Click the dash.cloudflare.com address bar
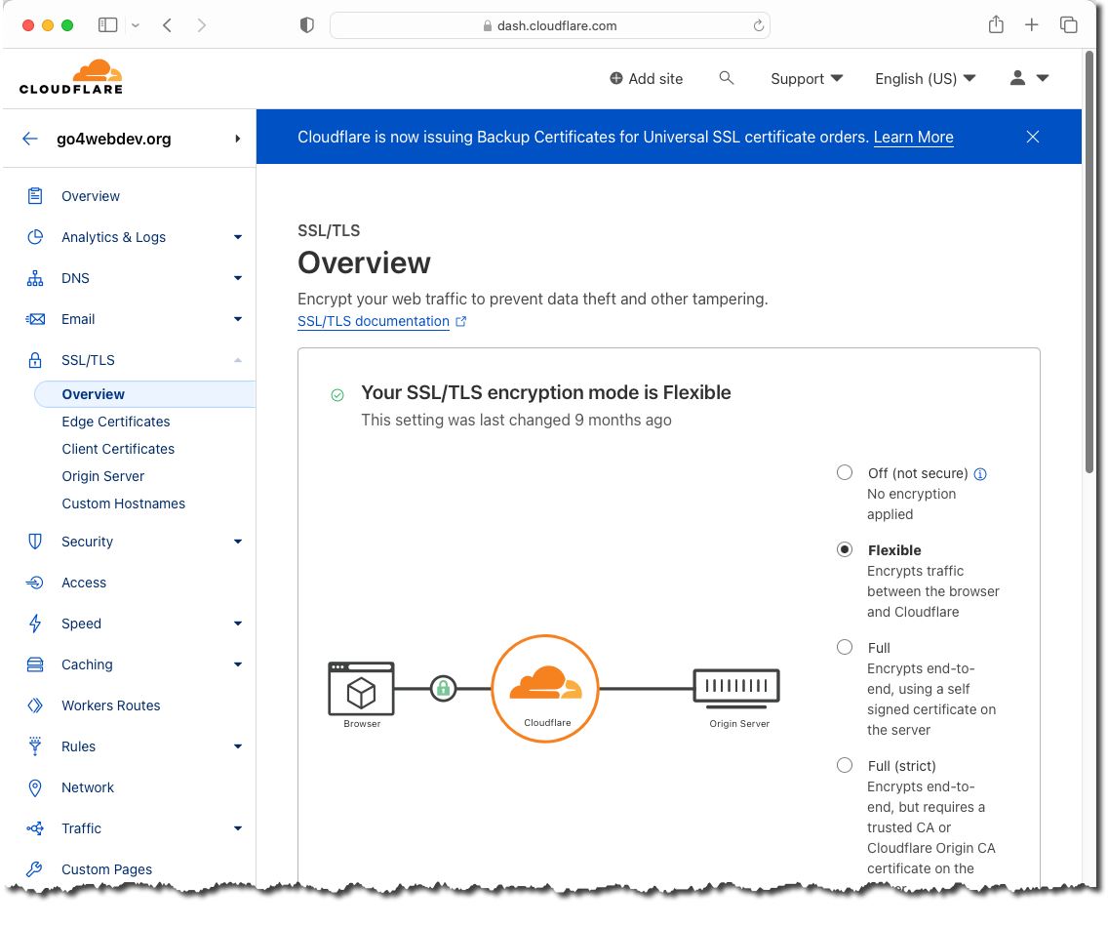 pyautogui.click(x=550, y=25)
